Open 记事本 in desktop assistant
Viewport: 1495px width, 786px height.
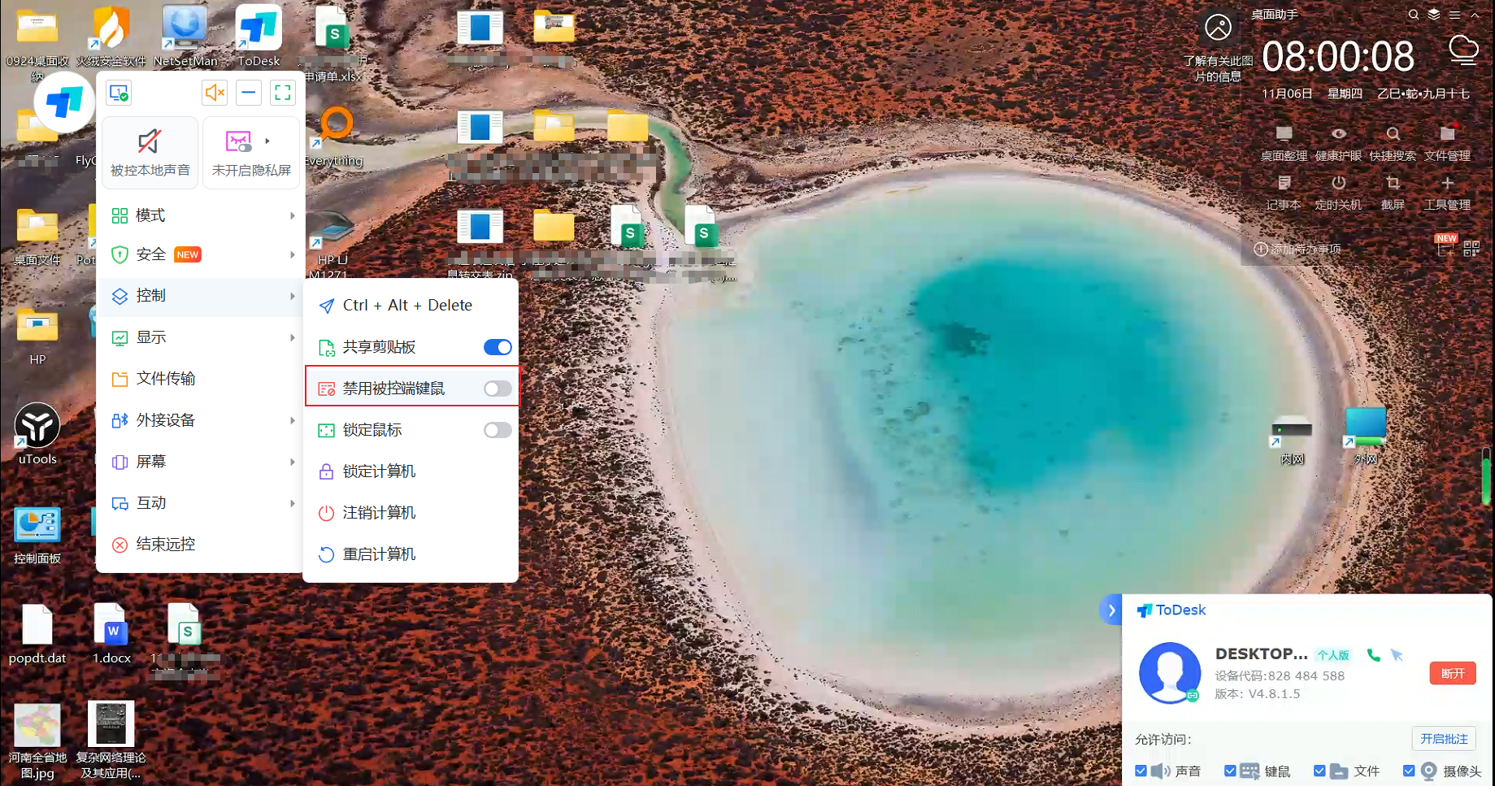(1284, 193)
